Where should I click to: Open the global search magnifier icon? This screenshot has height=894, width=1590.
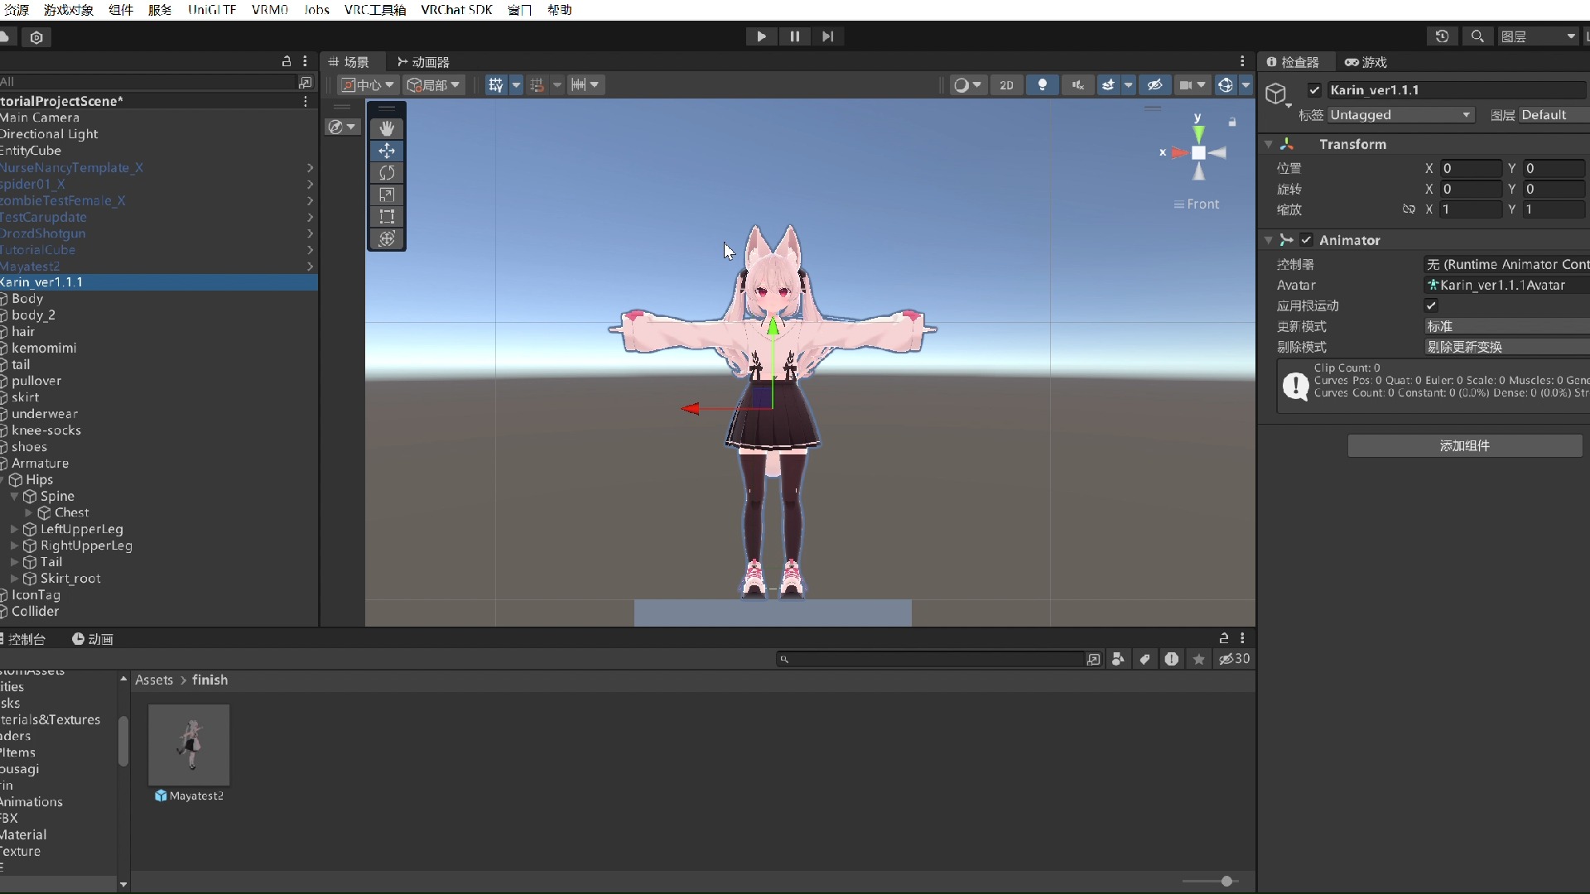coord(1477,36)
